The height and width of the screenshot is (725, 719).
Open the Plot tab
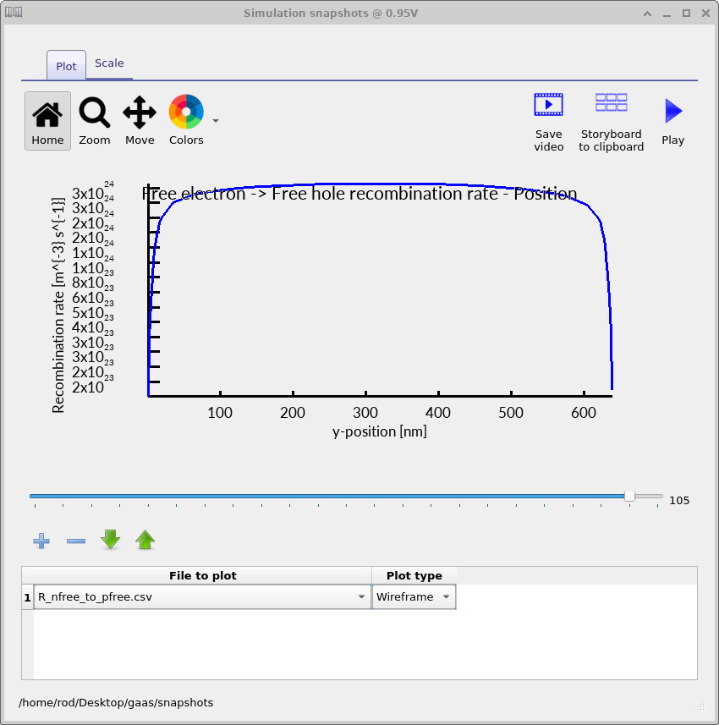click(65, 64)
